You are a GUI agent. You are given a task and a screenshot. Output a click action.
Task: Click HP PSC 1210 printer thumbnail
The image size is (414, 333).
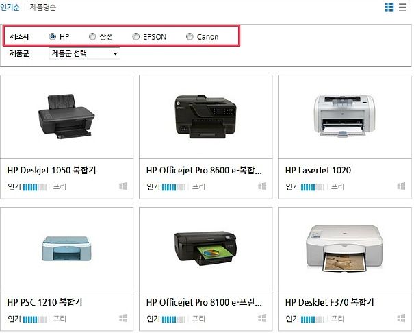[x=66, y=249]
